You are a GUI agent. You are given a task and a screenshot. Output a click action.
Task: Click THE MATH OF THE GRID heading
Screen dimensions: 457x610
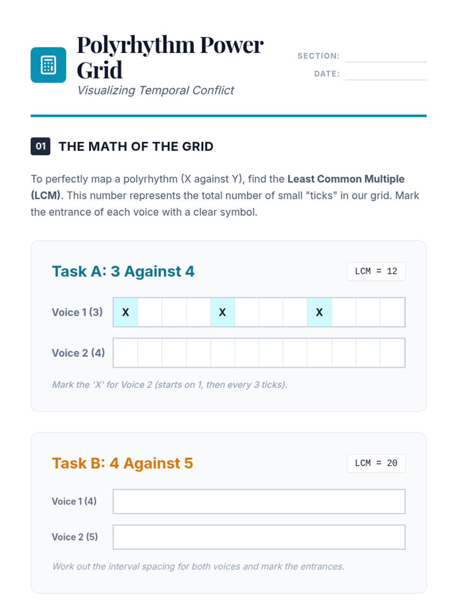[136, 146]
